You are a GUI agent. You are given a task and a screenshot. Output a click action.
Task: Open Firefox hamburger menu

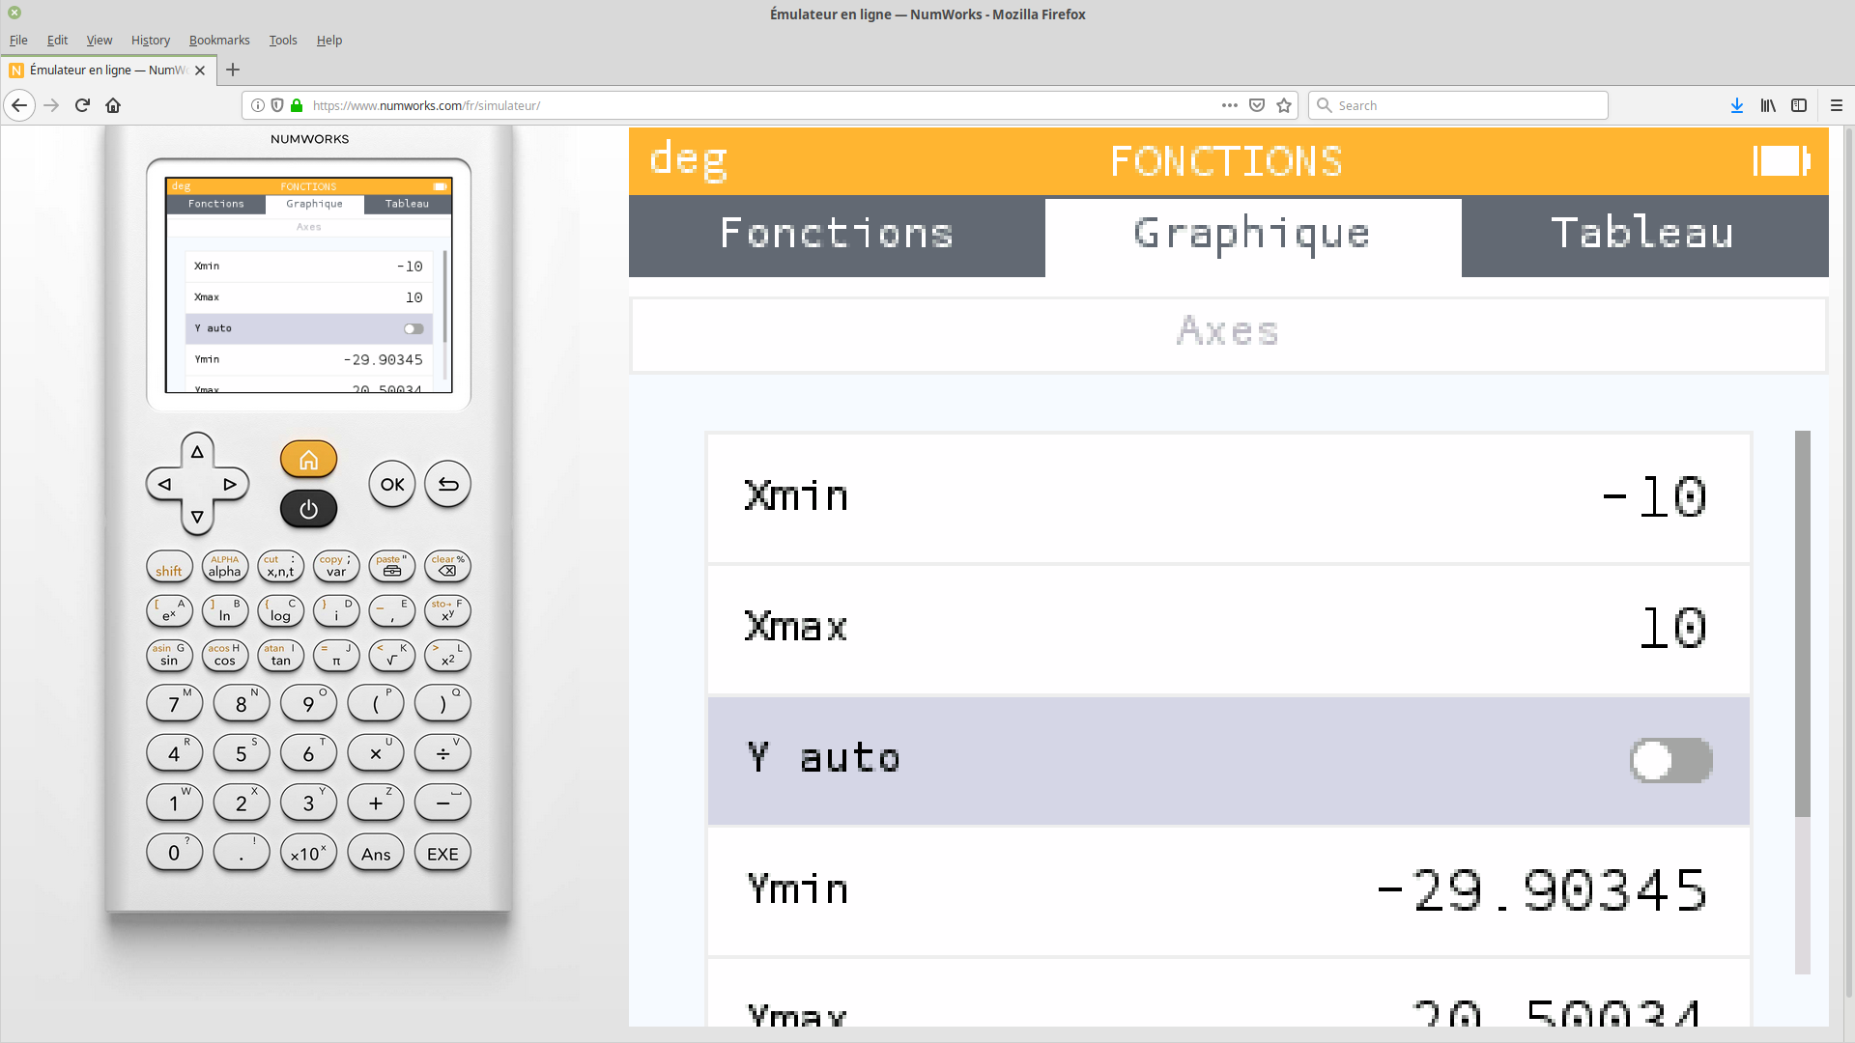1837,105
